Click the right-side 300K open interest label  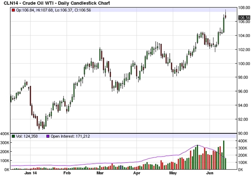(242, 148)
